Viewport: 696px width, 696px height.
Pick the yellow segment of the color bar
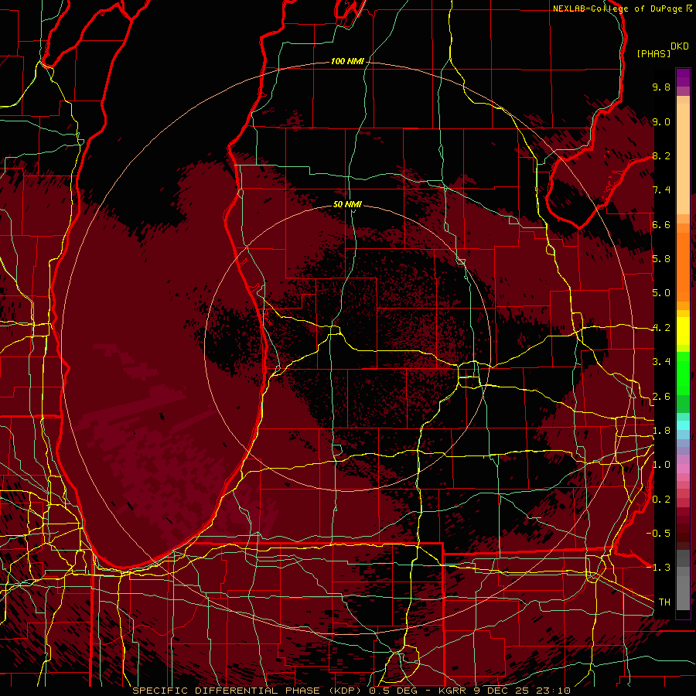click(683, 331)
